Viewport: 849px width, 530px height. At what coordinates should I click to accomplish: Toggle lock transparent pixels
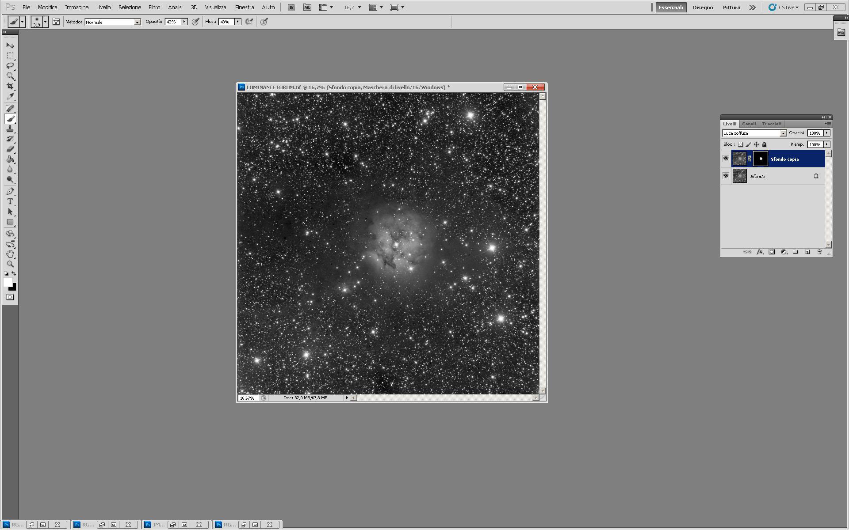click(x=741, y=144)
